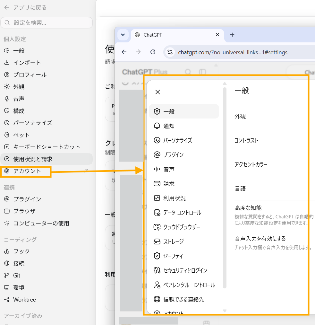Image resolution: width=315 pixels, height=325 pixels.
Task: Click the scroll-down arrow in settings menu
Action: (225, 311)
